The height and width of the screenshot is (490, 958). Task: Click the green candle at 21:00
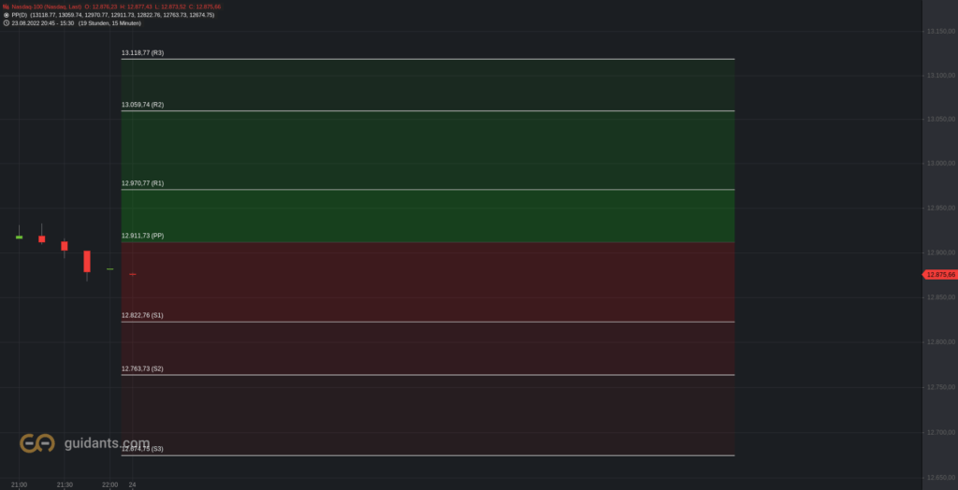(x=19, y=238)
